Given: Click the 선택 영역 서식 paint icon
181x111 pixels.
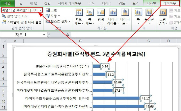Looking at the screenshot, I should [x=4, y=16].
